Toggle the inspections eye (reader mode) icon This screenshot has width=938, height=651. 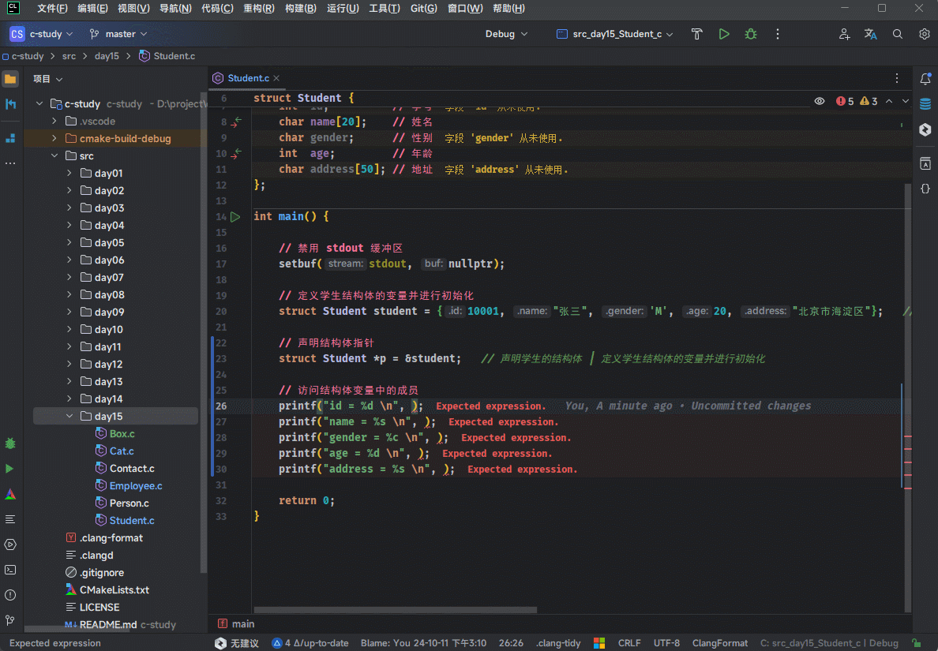pyautogui.click(x=820, y=101)
